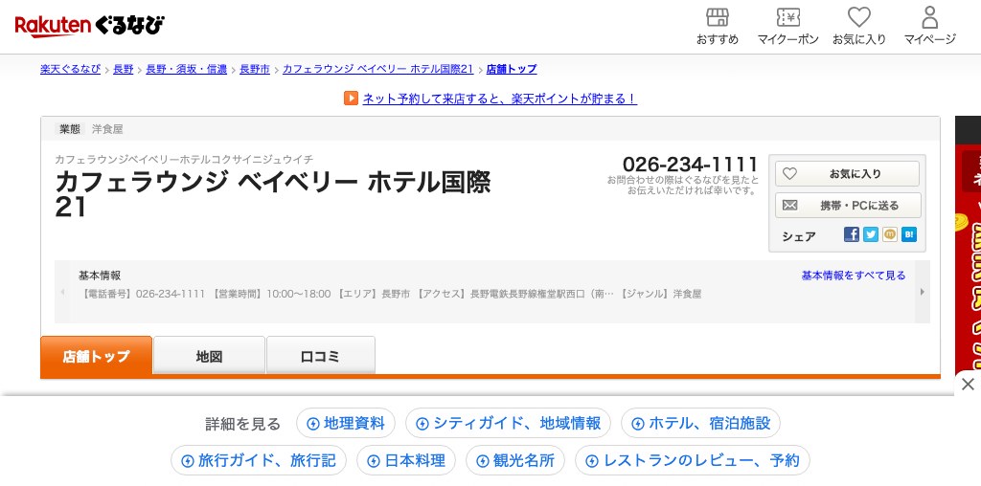The image size is (981, 486).
Task: Switch to 口コミ tab
Action: coord(321,356)
